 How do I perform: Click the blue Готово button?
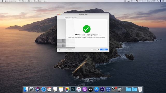104,49
